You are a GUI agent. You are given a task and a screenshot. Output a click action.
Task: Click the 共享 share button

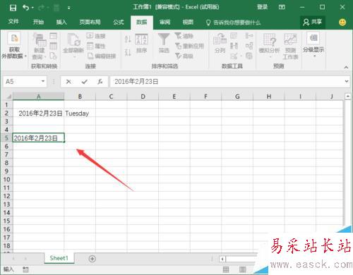tap(313, 23)
